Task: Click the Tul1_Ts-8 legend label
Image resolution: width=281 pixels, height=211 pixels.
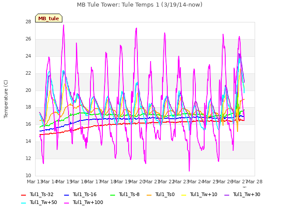Action: [129, 194]
